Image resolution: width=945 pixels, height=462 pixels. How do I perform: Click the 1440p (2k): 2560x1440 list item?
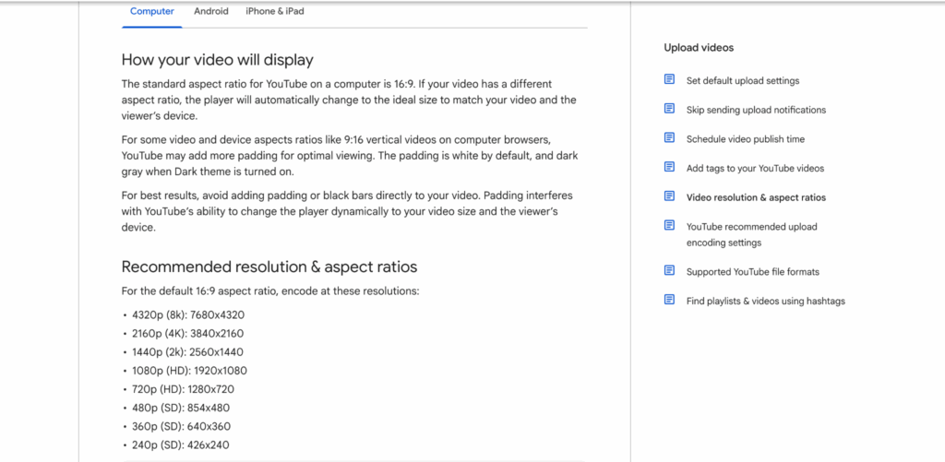pyautogui.click(x=188, y=352)
